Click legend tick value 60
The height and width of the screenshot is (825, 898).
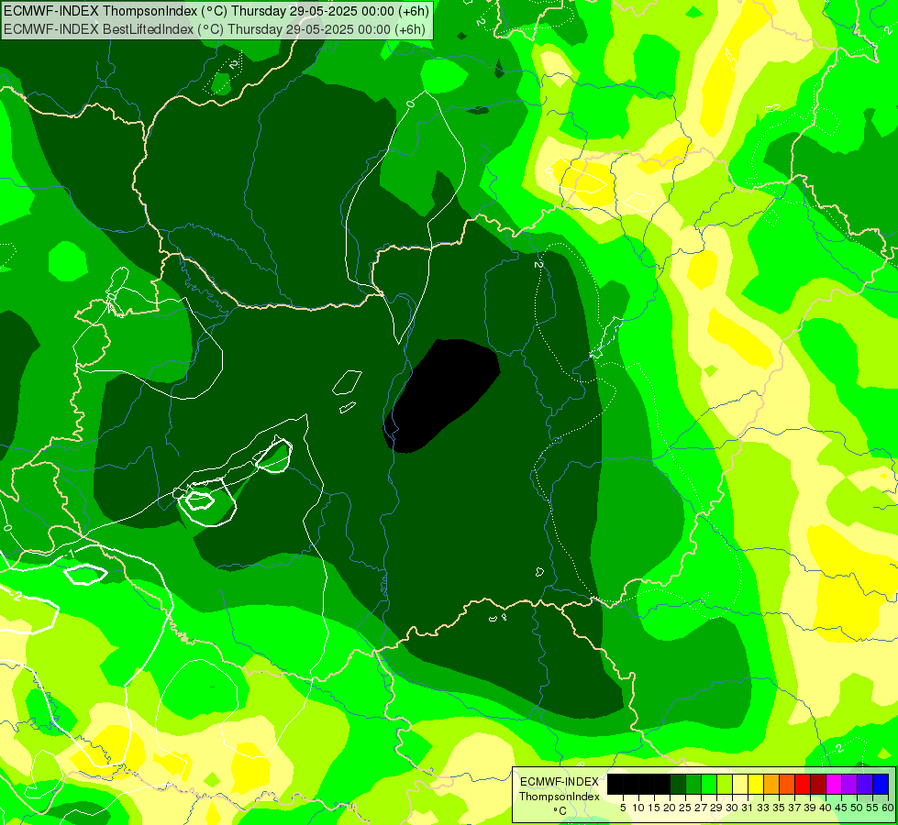point(888,808)
